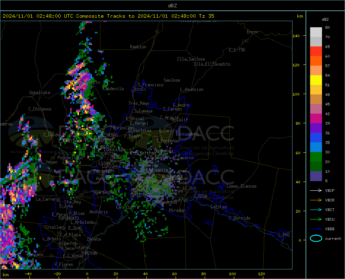
Task: Pick the green 20 dBZ color swatch
Action: tap(316, 157)
